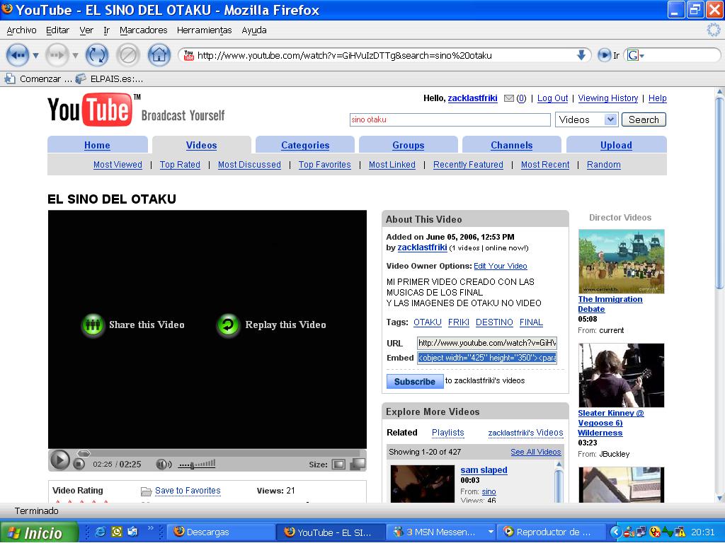The width and height of the screenshot is (725, 543).
Task: Click the DESTINO tag
Action: point(494,322)
